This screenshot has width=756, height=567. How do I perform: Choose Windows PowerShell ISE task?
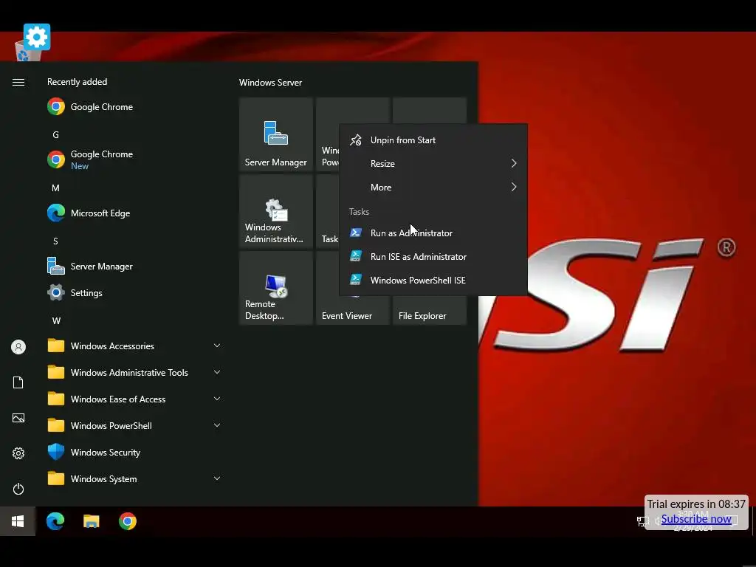(x=433, y=280)
